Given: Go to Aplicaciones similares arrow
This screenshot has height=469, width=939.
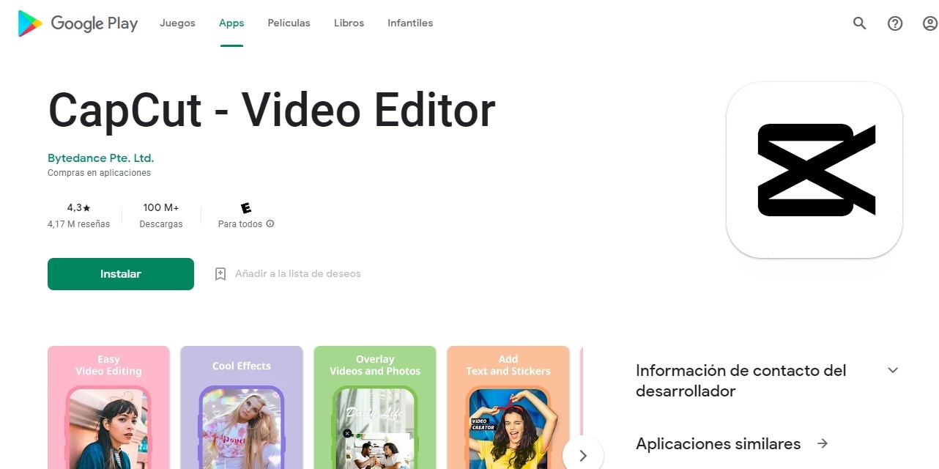Looking at the screenshot, I should (823, 443).
